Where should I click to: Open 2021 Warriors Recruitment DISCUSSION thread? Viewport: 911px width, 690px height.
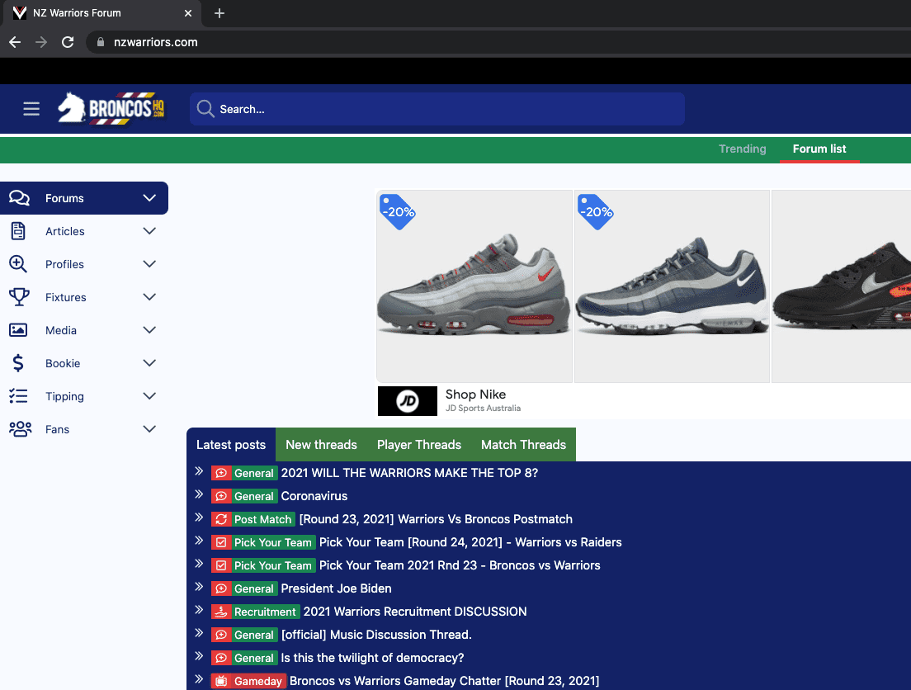click(x=415, y=612)
